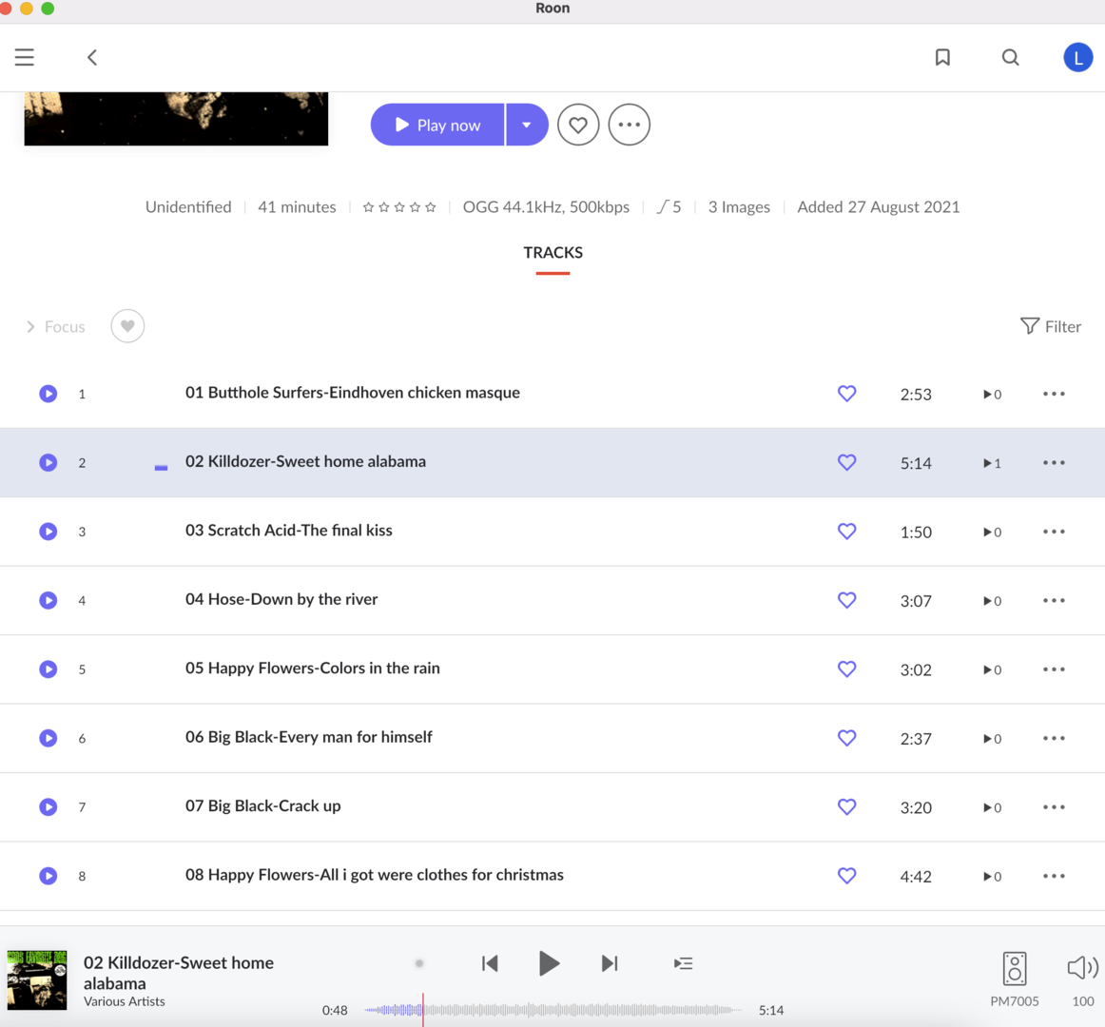Open more options for Colors in the rain
The width and height of the screenshot is (1105, 1027).
[x=1055, y=669]
